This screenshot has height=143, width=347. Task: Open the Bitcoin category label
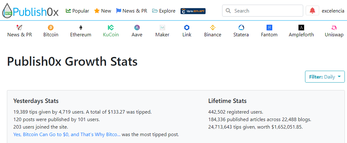coord(51,35)
